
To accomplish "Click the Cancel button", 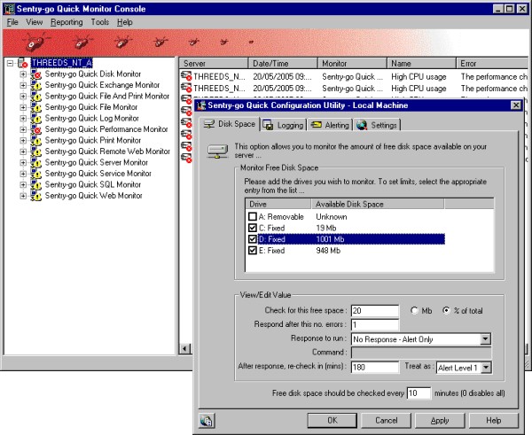I will click(386, 421).
